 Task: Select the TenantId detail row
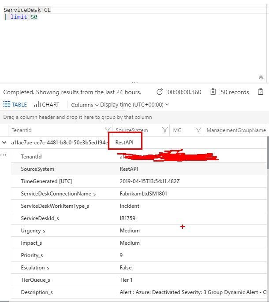pos(138,157)
